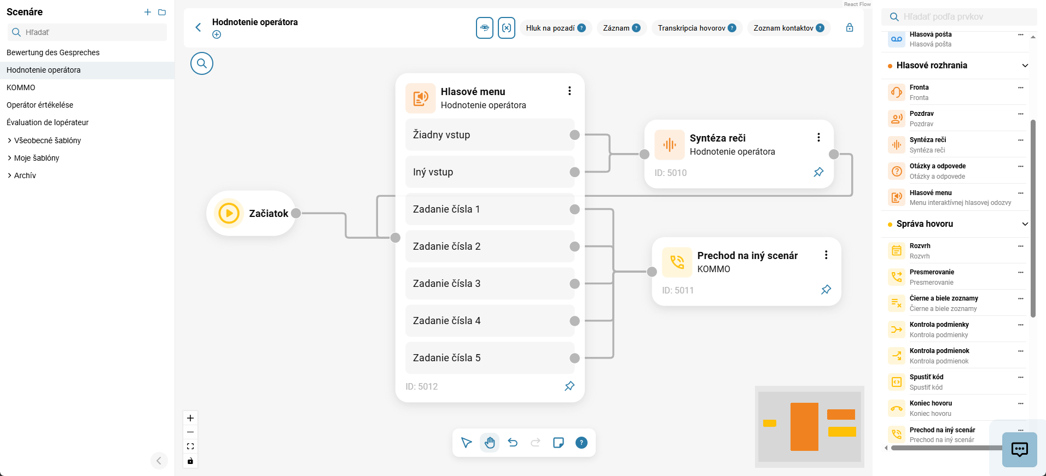The image size is (1046, 476).
Task: Select Hodnotenie operátora scenario in list
Action: [x=87, y=70]
